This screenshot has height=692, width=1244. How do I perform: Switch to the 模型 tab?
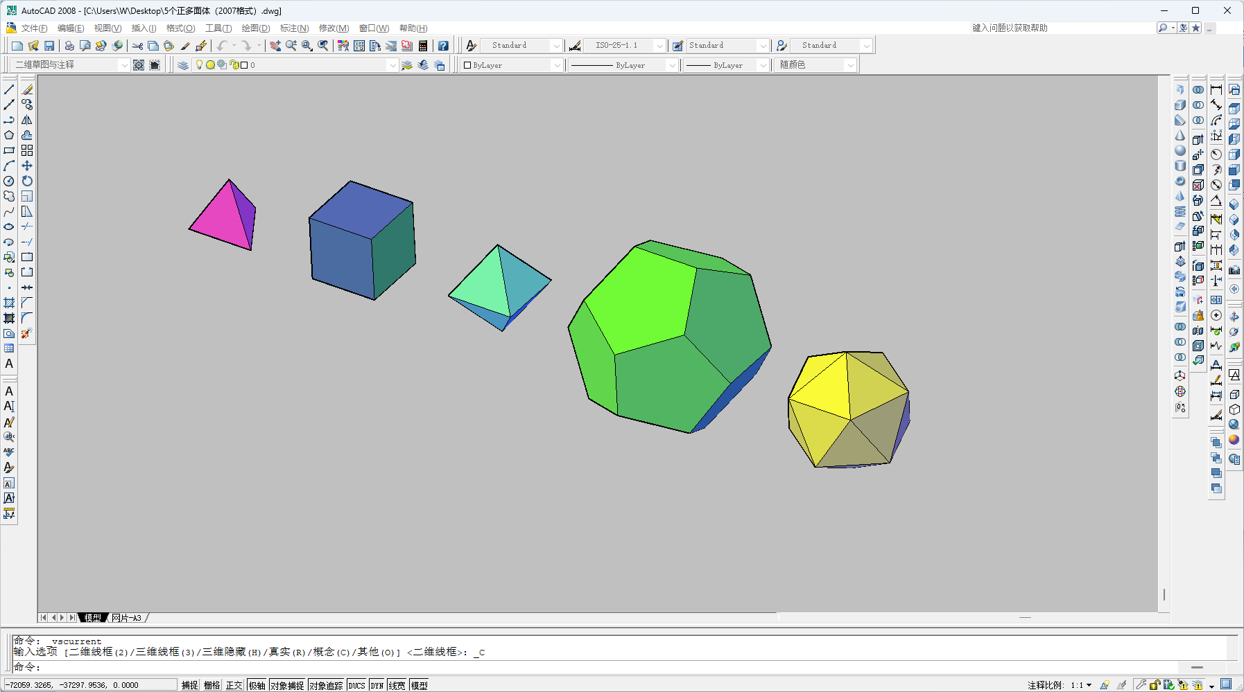pos(92,618)
